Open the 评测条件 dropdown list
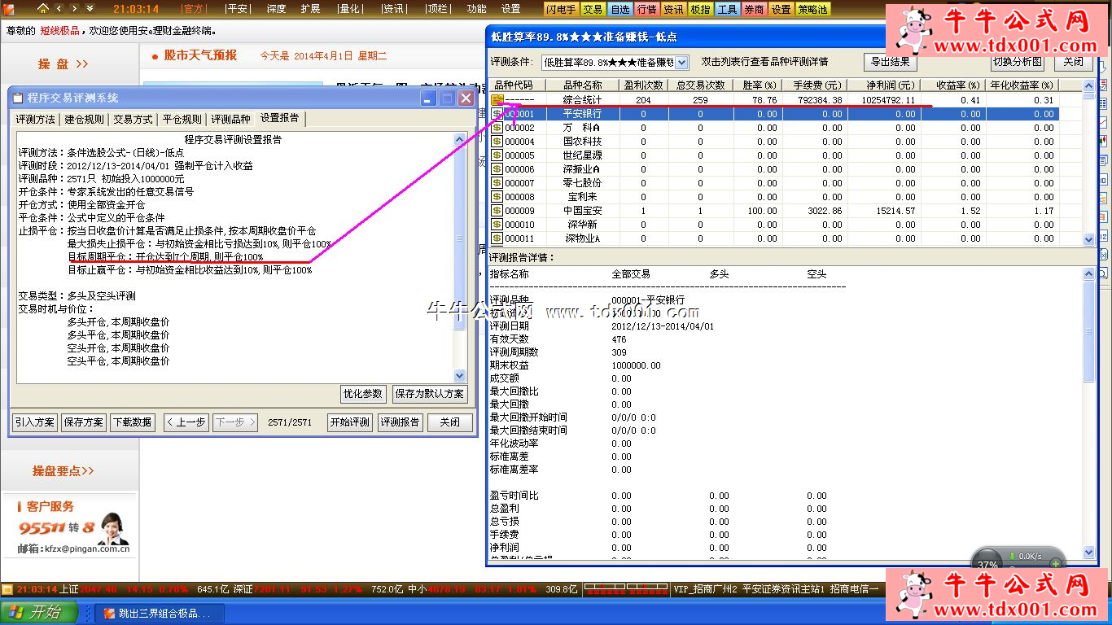The height and width of the screenshot is (625, 1112). click(682, 63)
